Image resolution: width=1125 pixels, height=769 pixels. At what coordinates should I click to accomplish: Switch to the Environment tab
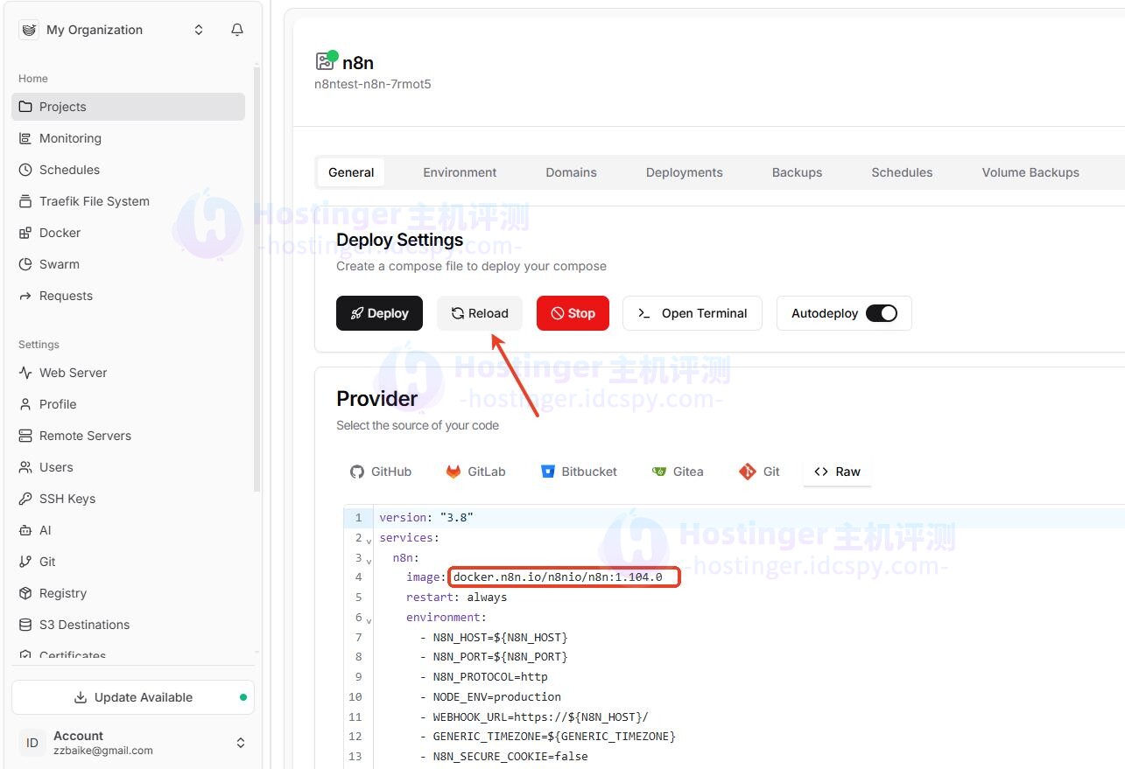(x=460, y=172)
